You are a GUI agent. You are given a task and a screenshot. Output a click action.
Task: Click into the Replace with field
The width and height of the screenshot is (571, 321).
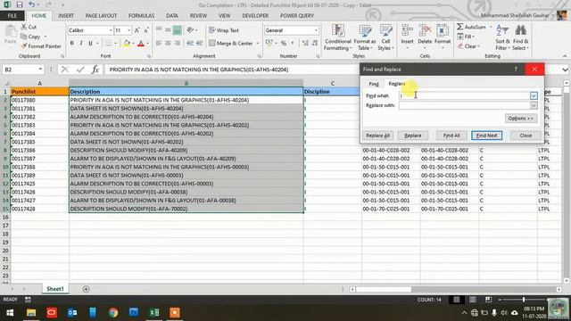click(464, 105)
